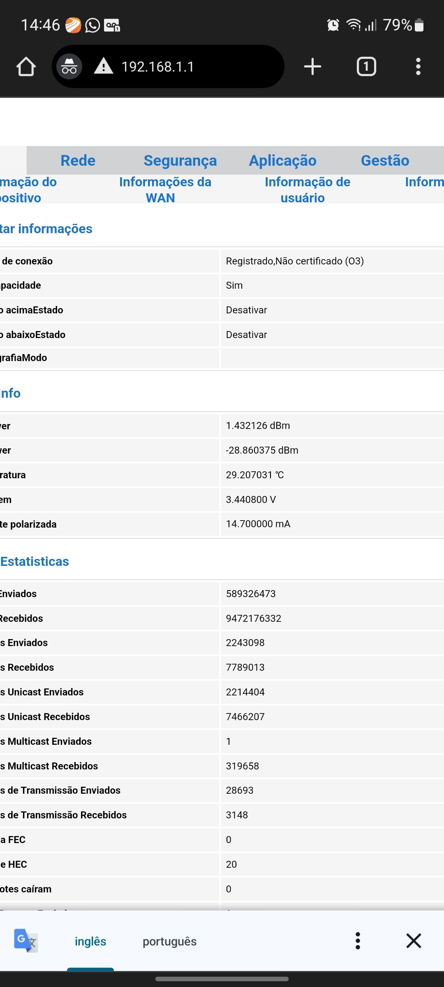Screen dimensions: 444x987
Task: Tap the Google Translate icon
Action: point(25,941)
